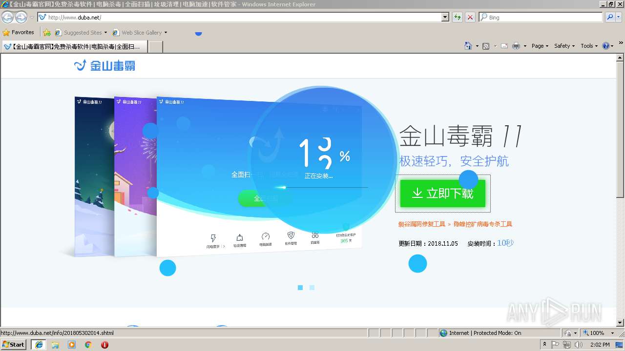Click the Bing search magnifier icon

[610, 17]
